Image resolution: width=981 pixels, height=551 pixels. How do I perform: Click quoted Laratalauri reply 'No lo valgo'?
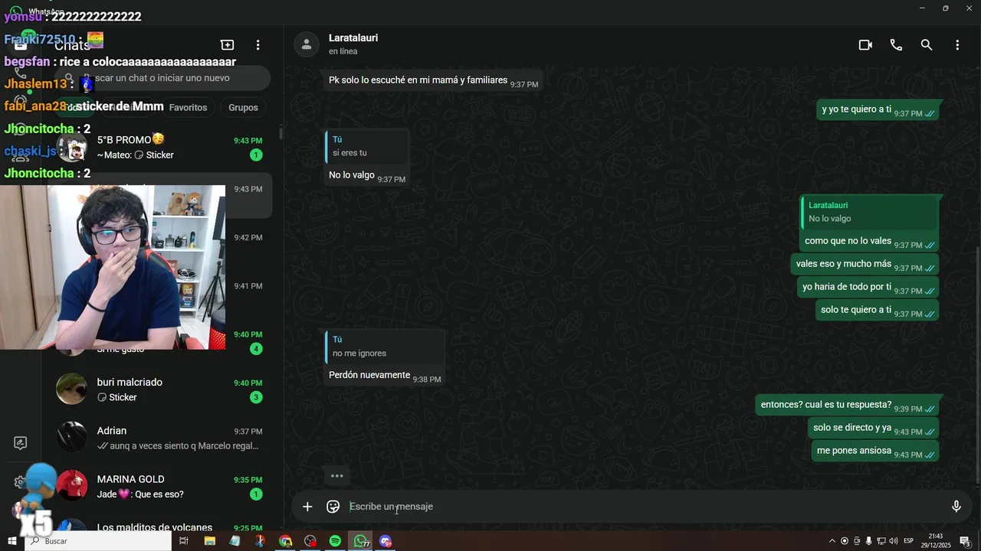pos(868,212)
